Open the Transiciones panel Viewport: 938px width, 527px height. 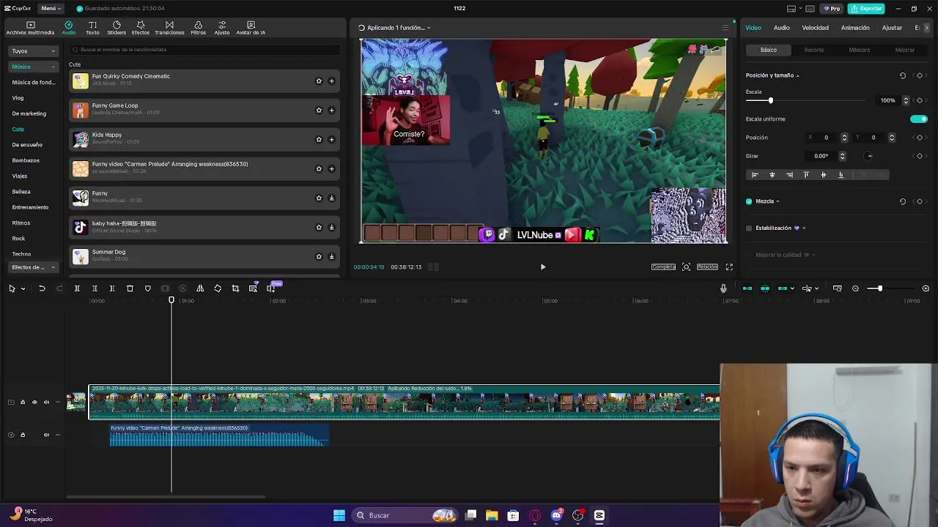point(169,28)
